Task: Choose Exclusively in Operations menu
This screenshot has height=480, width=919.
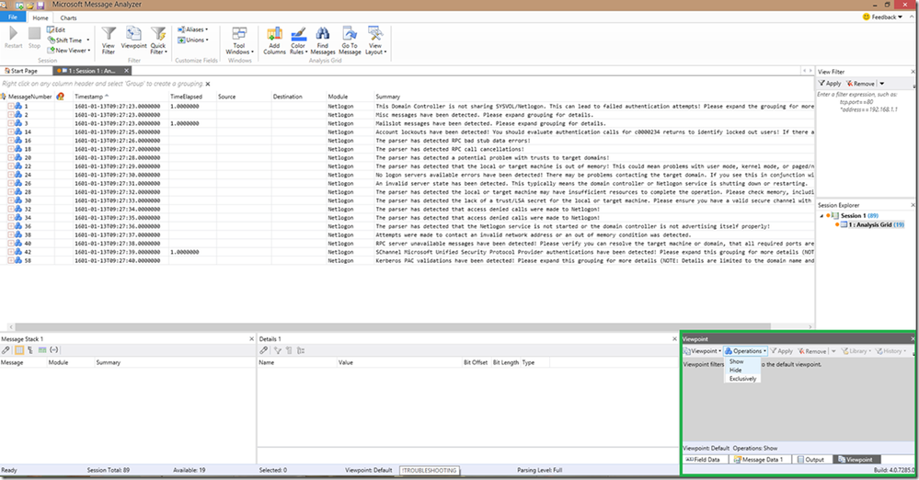Action: pyautogui.click(x=742, y=379)
